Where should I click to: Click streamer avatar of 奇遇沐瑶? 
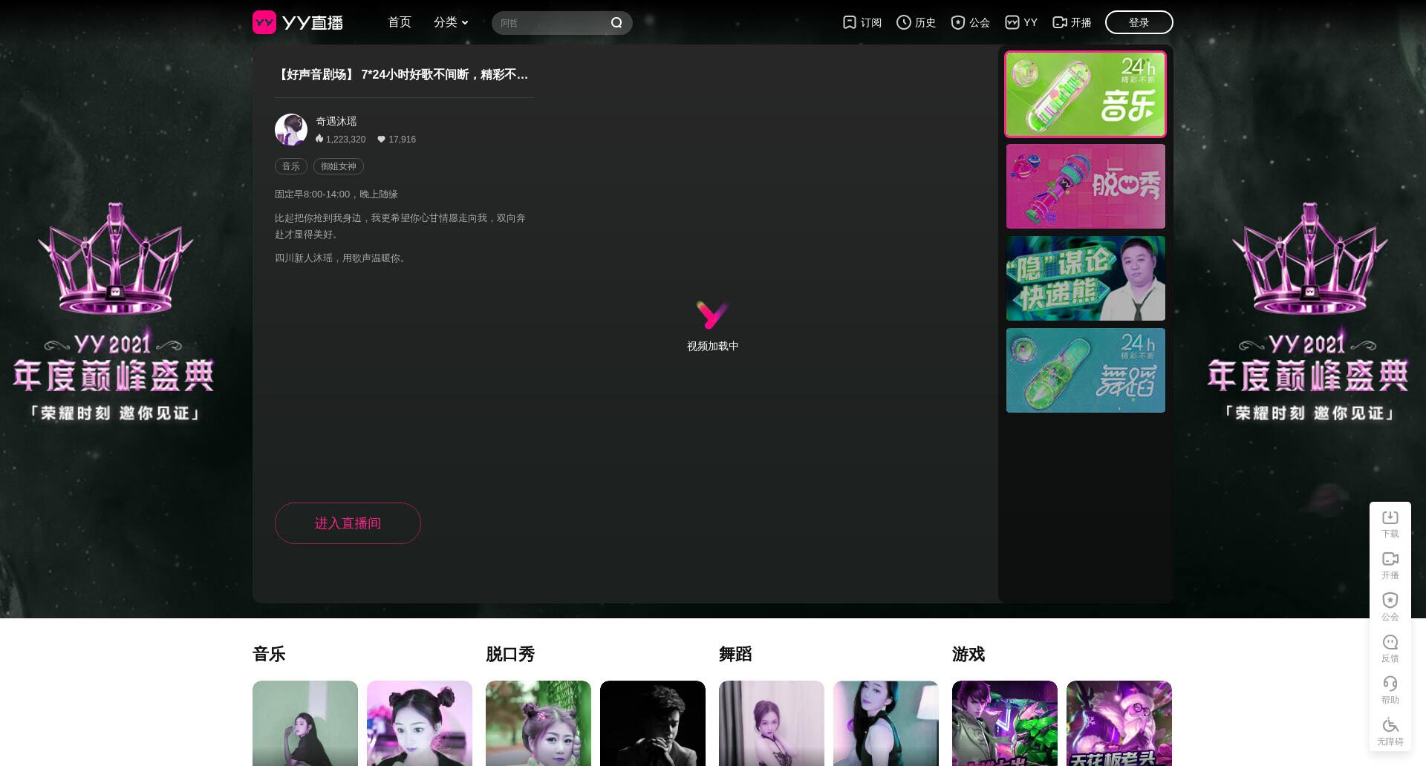tap(291, 130)
